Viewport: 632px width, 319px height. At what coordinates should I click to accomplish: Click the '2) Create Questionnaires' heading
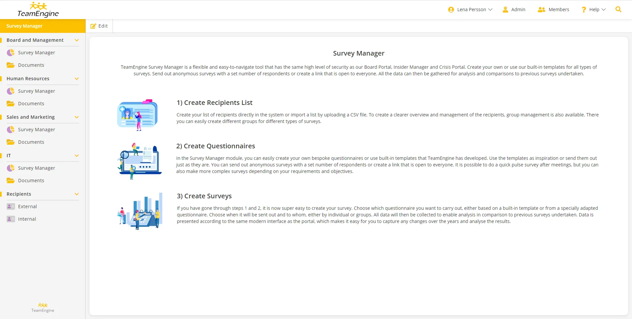(x=216, y=146)
